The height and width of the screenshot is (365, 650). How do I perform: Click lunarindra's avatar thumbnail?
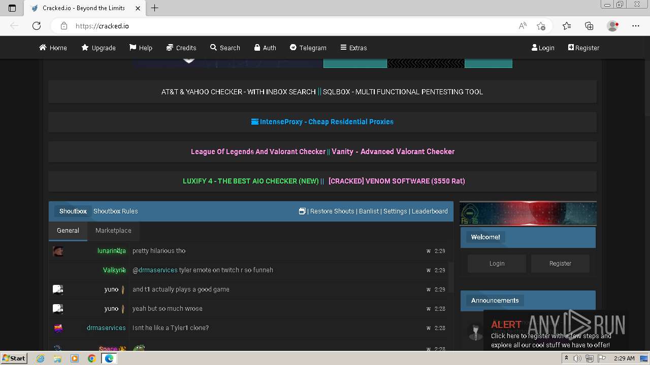pos(58,251)
